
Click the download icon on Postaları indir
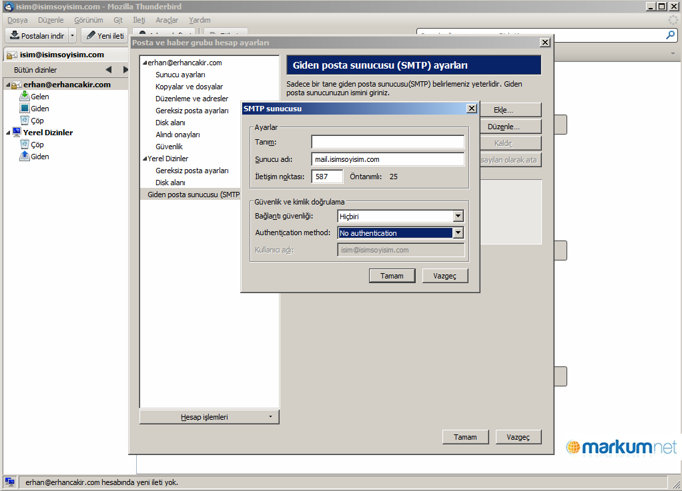[x=15, y=35]
